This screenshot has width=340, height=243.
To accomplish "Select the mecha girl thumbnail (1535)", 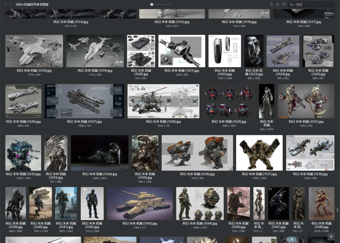I will pos(145,153).
